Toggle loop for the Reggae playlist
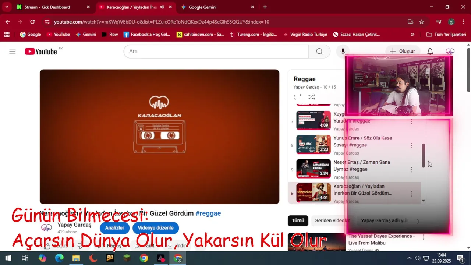This screenshot has width=471, height=265. pyautogui.click(x=298, y=97)
